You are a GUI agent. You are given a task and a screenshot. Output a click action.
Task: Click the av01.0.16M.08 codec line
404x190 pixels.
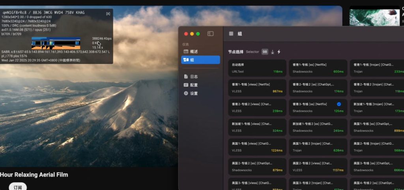[26, 30]
